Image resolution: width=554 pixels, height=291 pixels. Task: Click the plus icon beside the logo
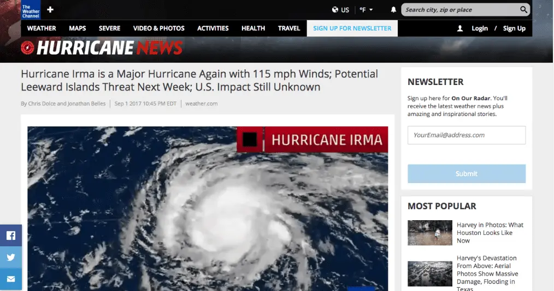point(50,10)
